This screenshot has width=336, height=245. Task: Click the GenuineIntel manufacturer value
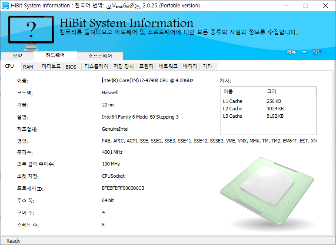(115, 129)
